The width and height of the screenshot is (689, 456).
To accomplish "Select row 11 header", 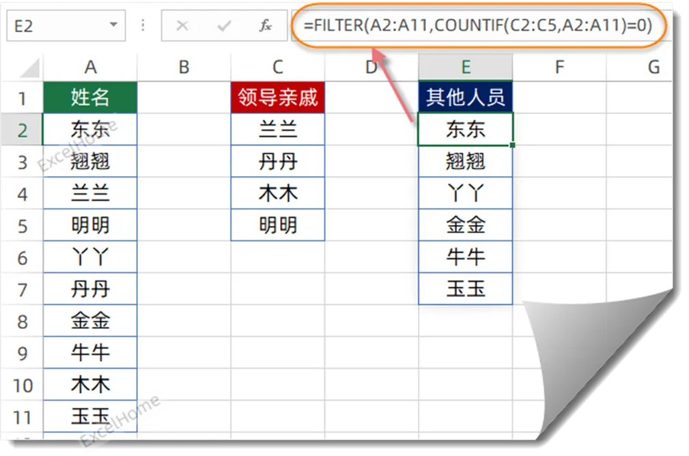I will click(x=22, y=416).
